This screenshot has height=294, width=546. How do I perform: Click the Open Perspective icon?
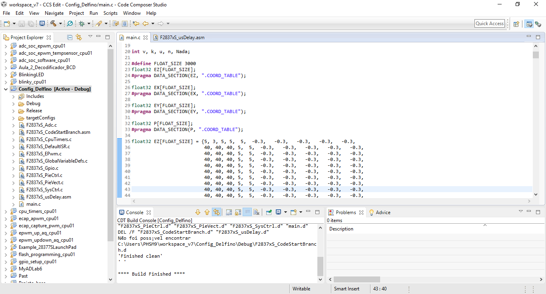click(x=516, y=24)
